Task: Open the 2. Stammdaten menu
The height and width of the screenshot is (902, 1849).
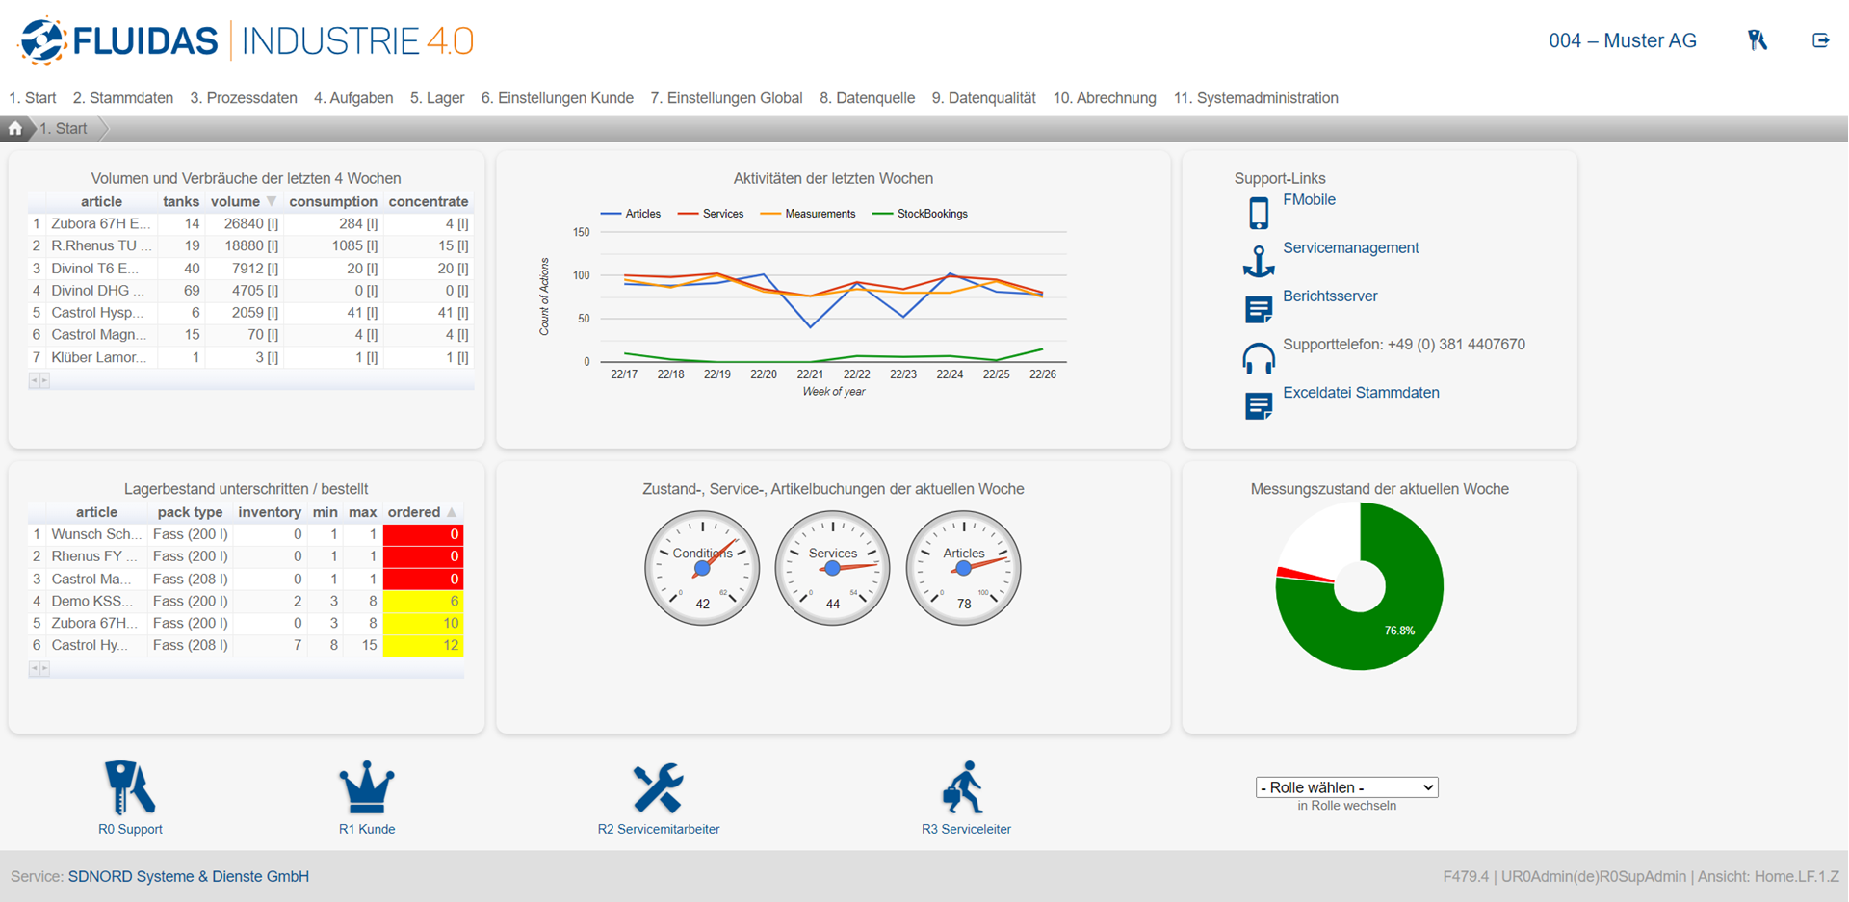Action: (123, 98)
